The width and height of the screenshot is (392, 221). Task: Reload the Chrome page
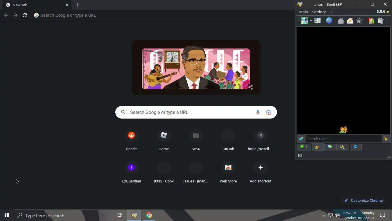[25, 15]
